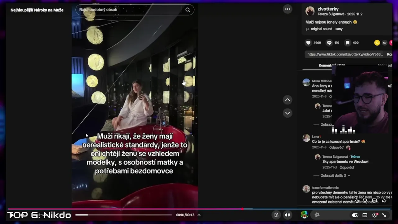Viewport: 398px width, 224px height.
Task: Click the red YouTube progress scrubber dot
Action: coord(242,209)
